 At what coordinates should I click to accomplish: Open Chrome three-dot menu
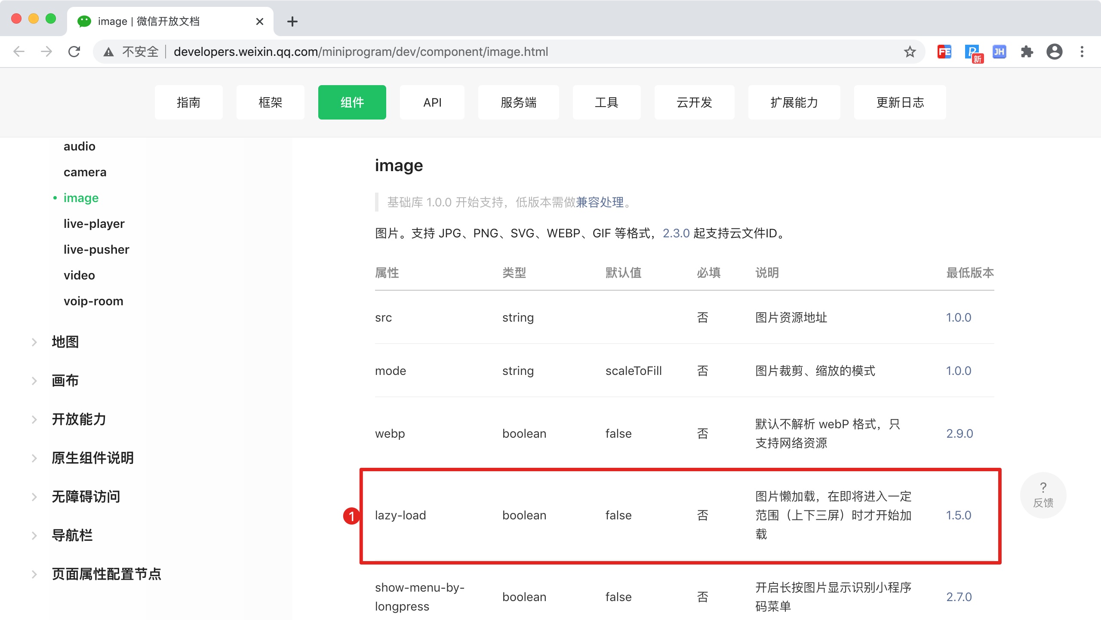pyautogui.click(x=1082, y=52)
